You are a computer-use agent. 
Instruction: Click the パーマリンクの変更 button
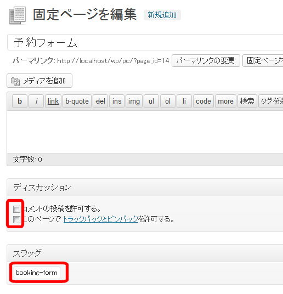tap(206, 60)
